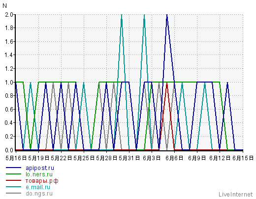The width and height of the screenshot is (256, 199).
Task: Click the gray do.ngs.ru legend line swatch
Action: click(14, 193)
